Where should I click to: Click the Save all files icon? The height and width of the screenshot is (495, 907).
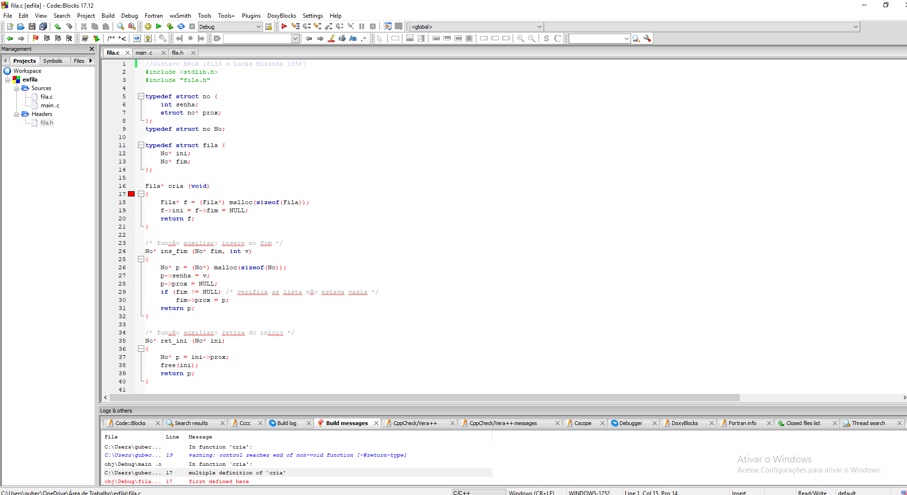(x=43, y=26)
